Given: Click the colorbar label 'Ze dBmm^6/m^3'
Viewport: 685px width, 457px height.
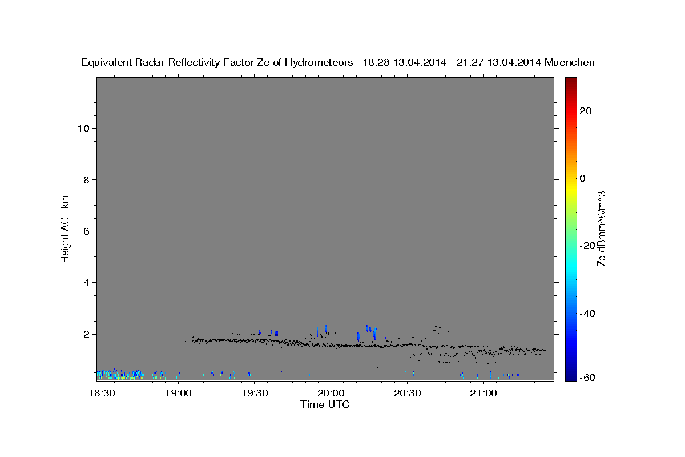Looking at the screenshot, I should (x=601, y=228).
